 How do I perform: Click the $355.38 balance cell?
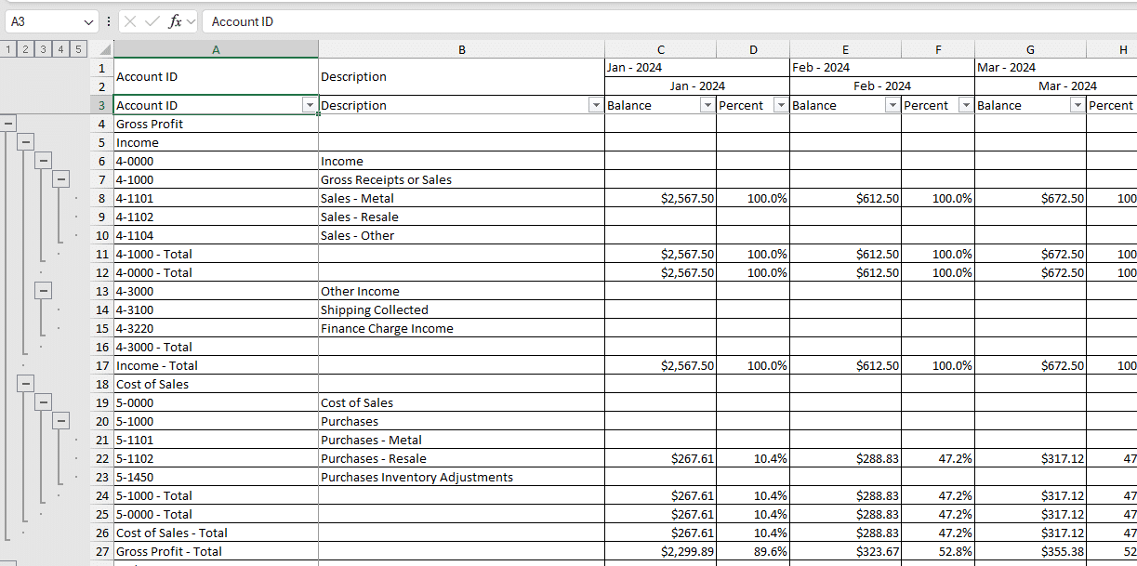1030,551
